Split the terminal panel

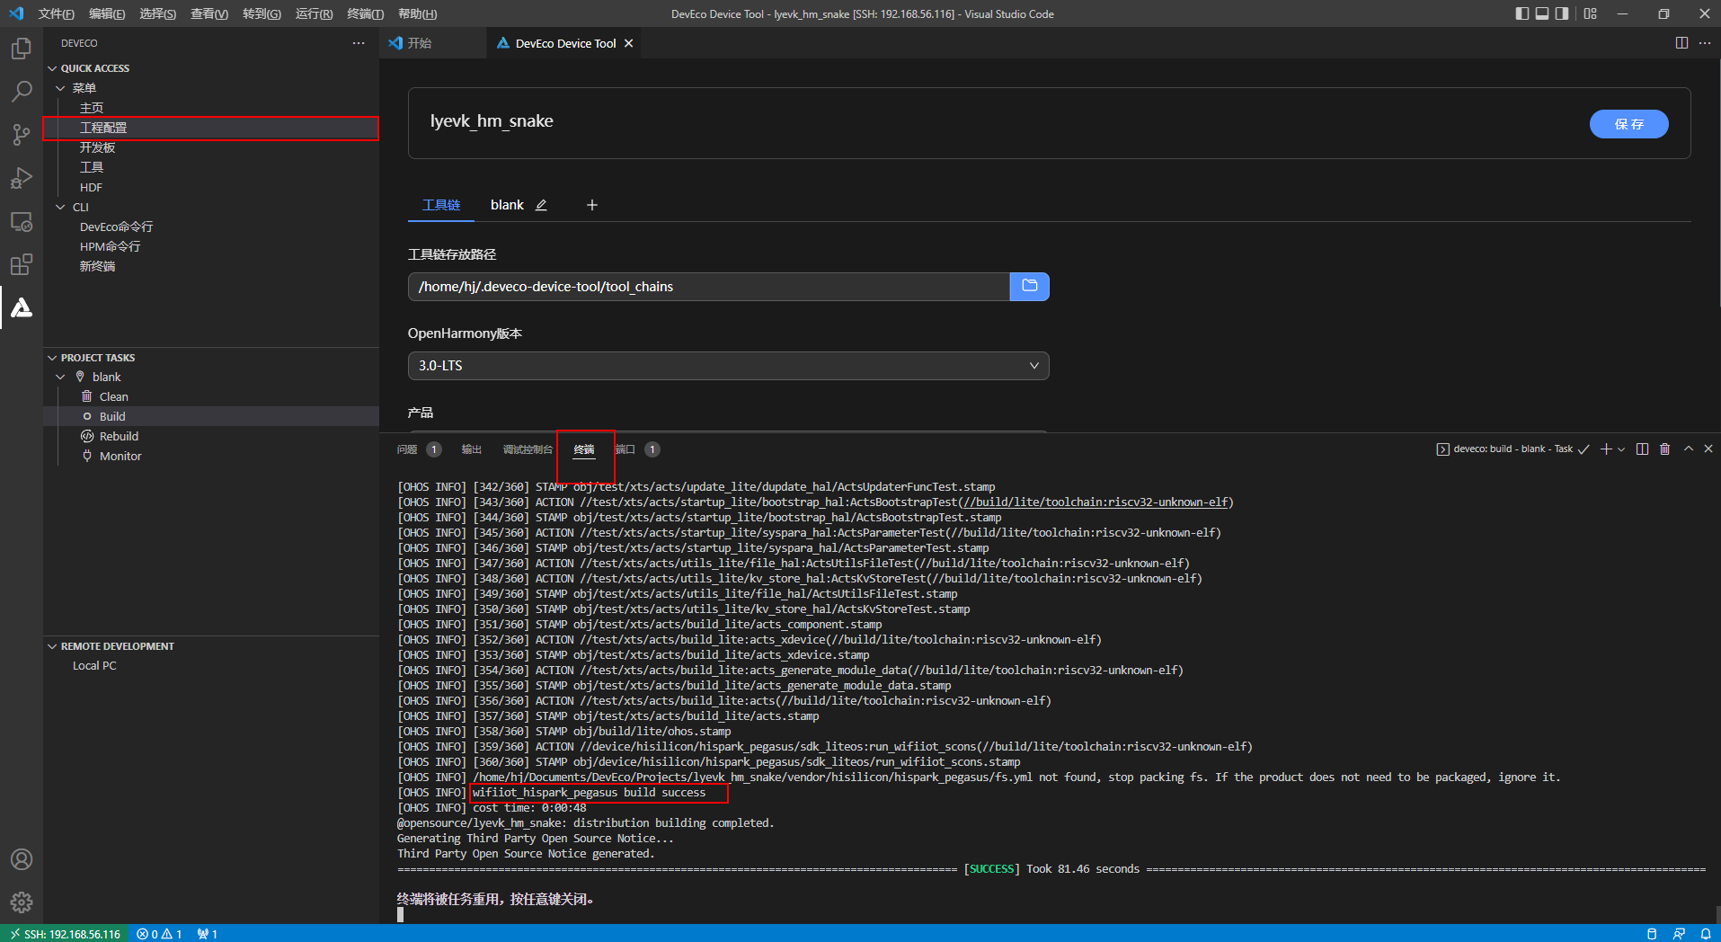(1642, 449)
